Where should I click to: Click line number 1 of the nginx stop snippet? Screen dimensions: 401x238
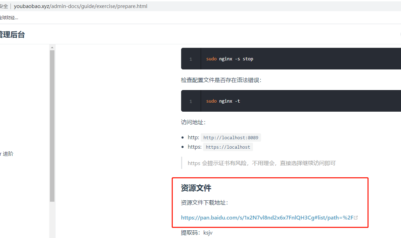(x=191, y=59)
